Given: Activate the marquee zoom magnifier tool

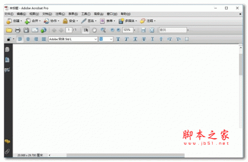Looking at the screenshot, I should point(103,30).
